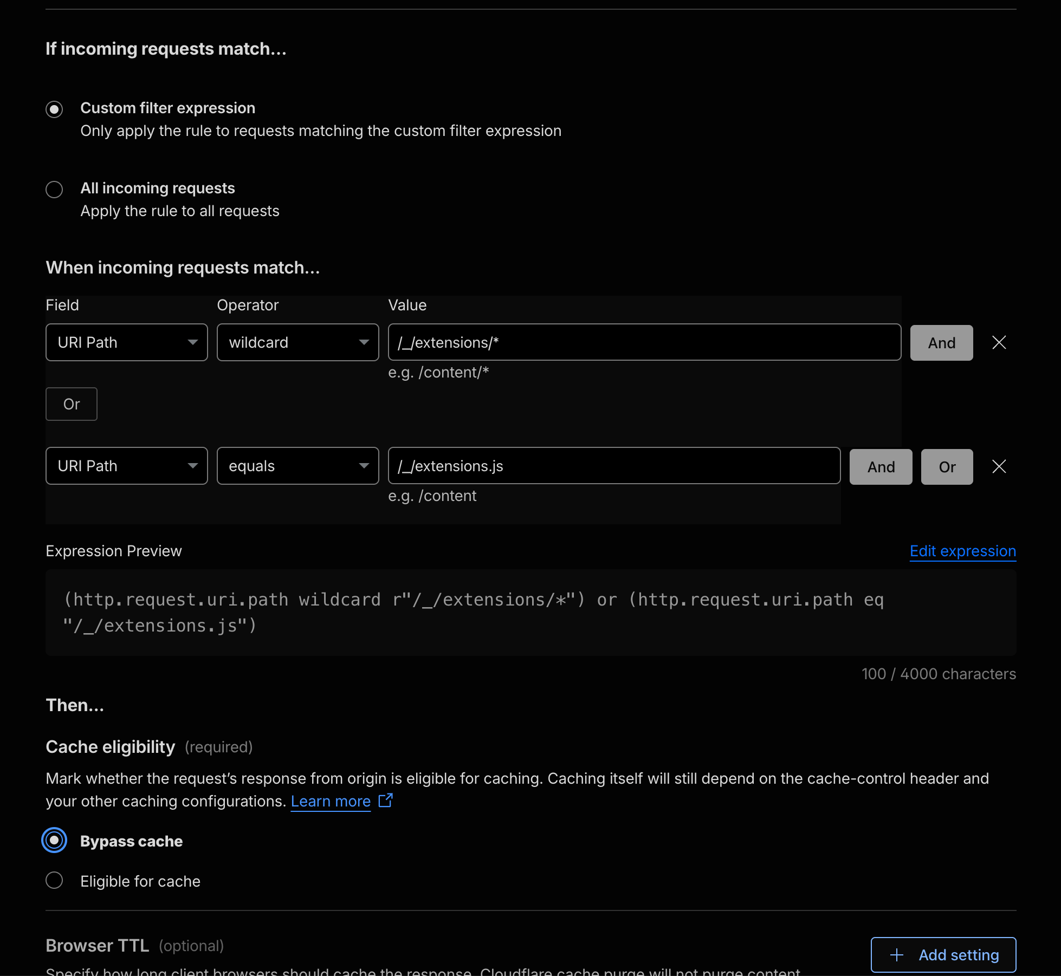Image resolution: width=1061 pixels, height=976 pixels.
Task: Click Or button beside /_/extensions.js row
Action: pyautogui.click(x=947, y=467)
